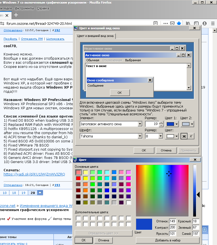Open Инструменты menu in Firefox
This screenshot has height=245, width=217.
coord(24,9)
